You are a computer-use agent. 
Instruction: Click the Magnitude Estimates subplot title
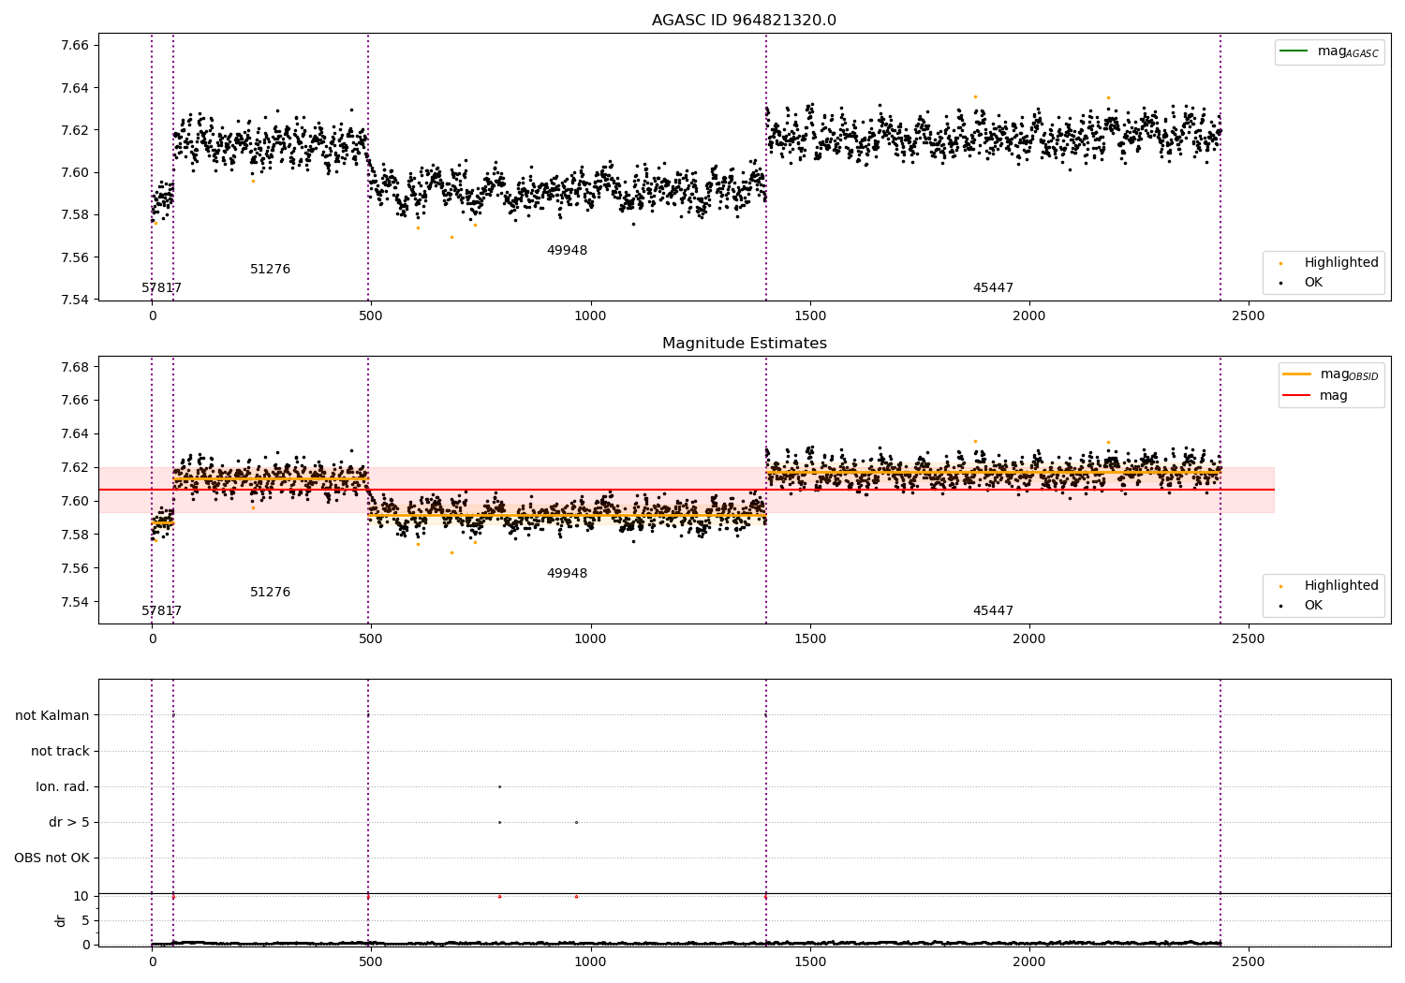pyautogui.click(x=744, y=344)
